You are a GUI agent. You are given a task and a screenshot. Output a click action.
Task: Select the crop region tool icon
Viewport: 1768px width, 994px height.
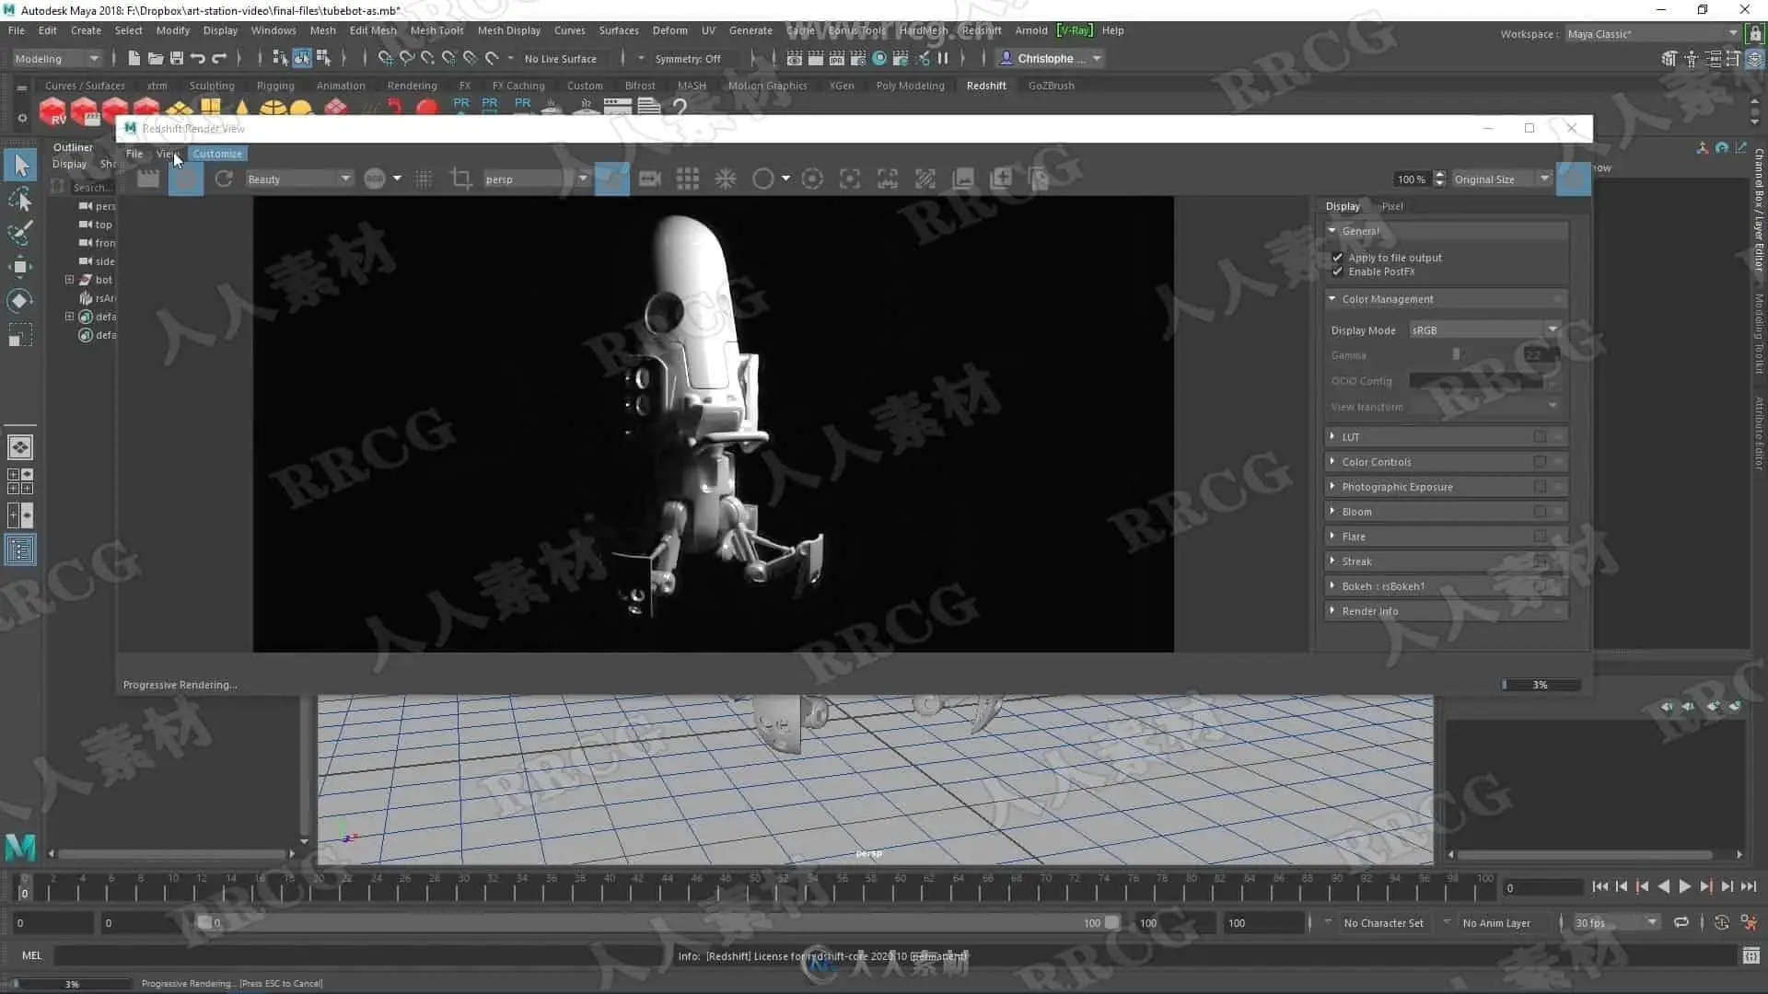461,179
